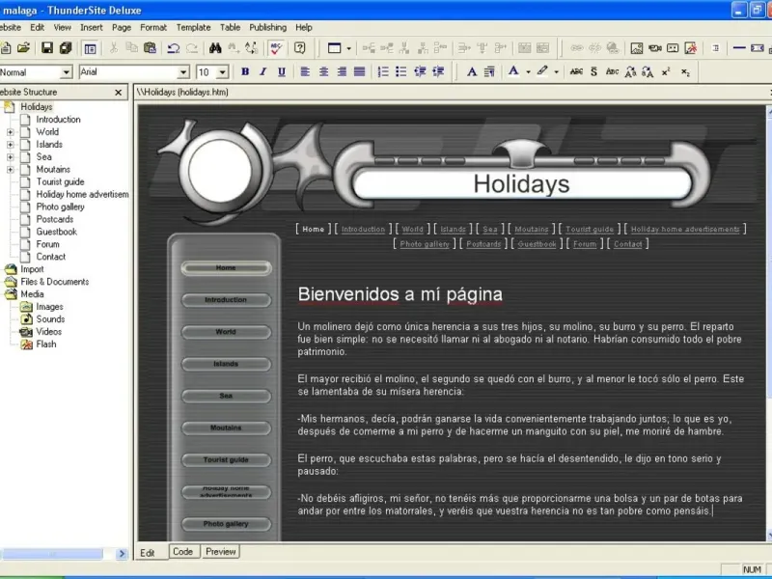The image size is (772, 579).
Task: Save the page with floppy disk icon
Action: click(46, 47)
